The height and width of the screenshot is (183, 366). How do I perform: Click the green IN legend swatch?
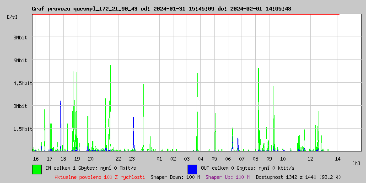click(x=37, y=169)
